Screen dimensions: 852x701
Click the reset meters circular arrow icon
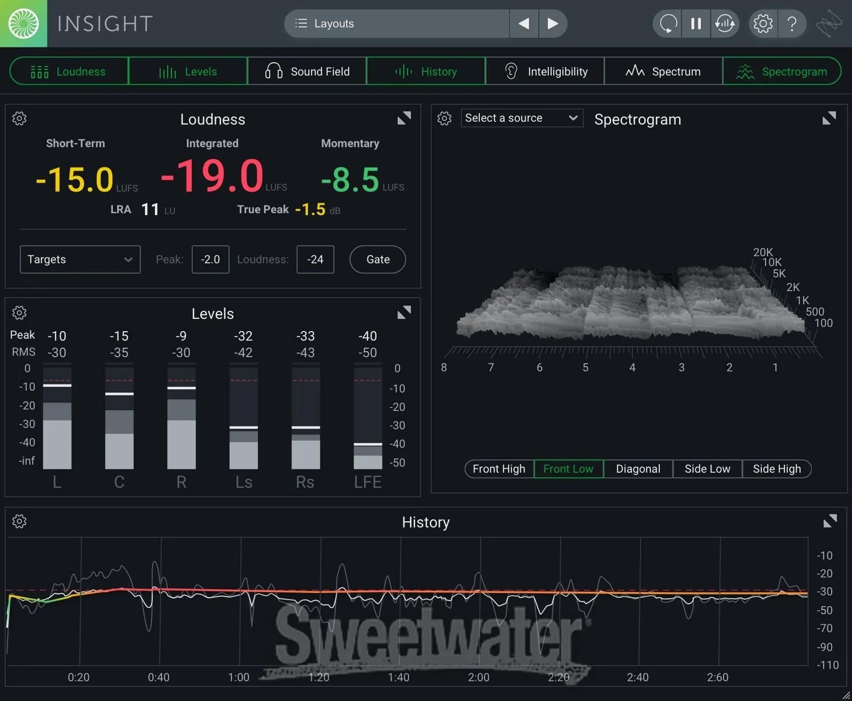tap(668, 23)
